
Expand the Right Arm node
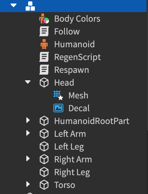[28, 158]
